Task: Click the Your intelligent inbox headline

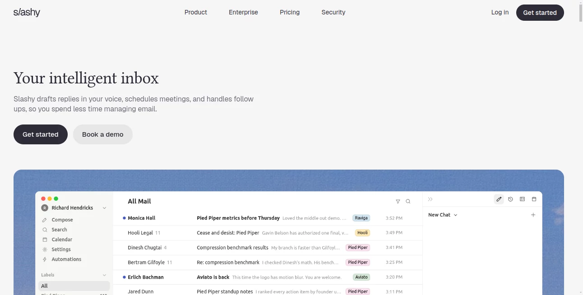Action: [86, 78]
